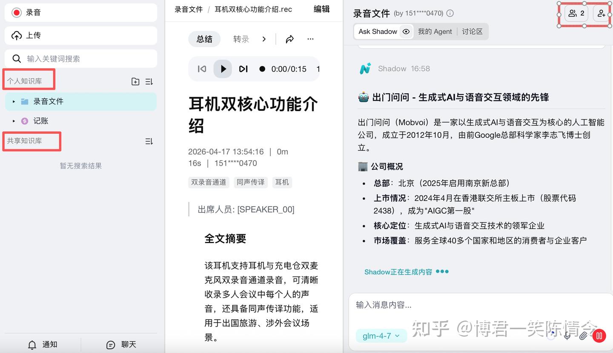This screenshot has height=353, width=613.
Task: Click the keyword search field 输入关键词搜索
Action: click(x=81, y=58)
